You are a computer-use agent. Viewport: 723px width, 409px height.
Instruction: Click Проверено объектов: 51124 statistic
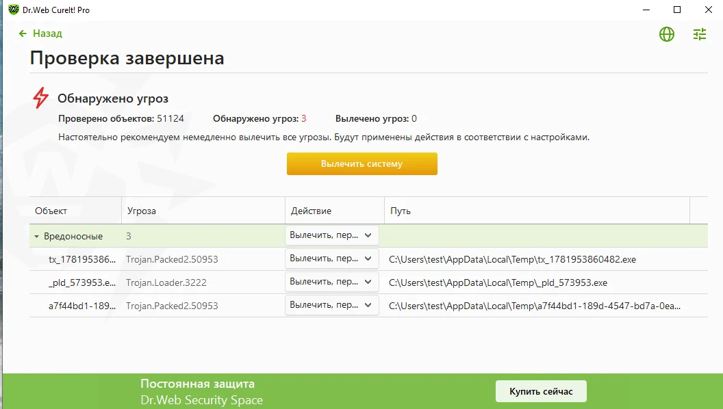pyautogui.click(x=120, y=119)
